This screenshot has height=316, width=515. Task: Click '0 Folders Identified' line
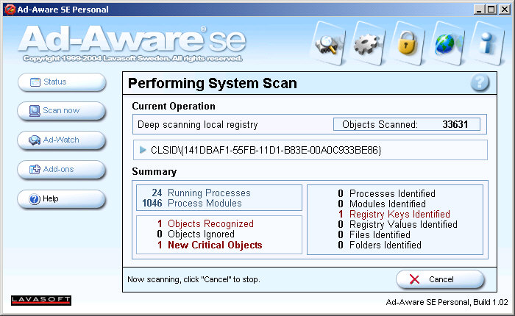380,245
